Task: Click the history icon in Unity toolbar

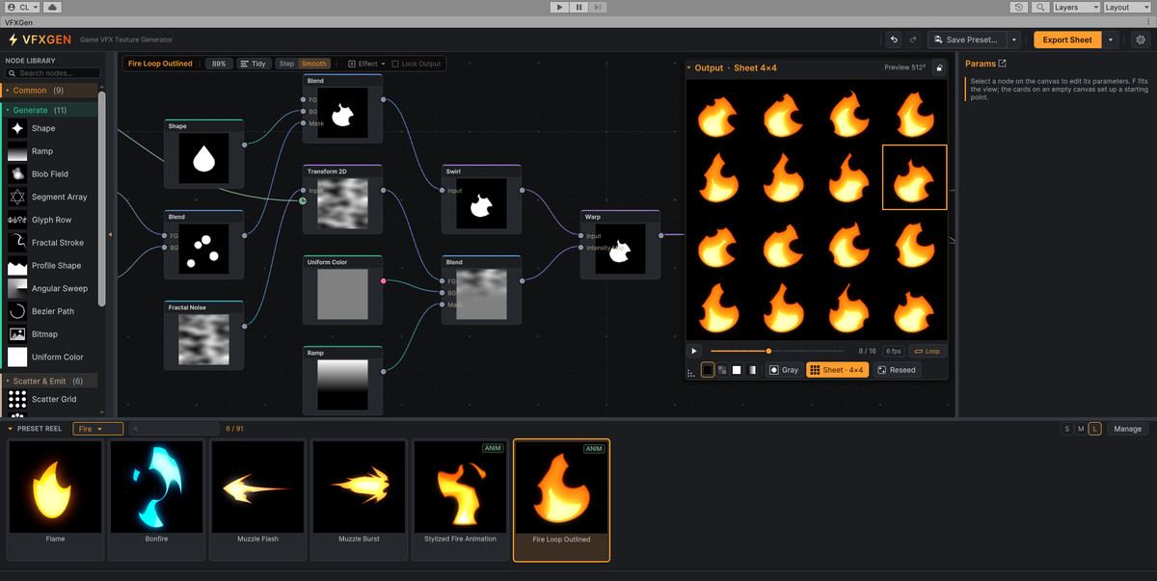Action: [1020, 7]
